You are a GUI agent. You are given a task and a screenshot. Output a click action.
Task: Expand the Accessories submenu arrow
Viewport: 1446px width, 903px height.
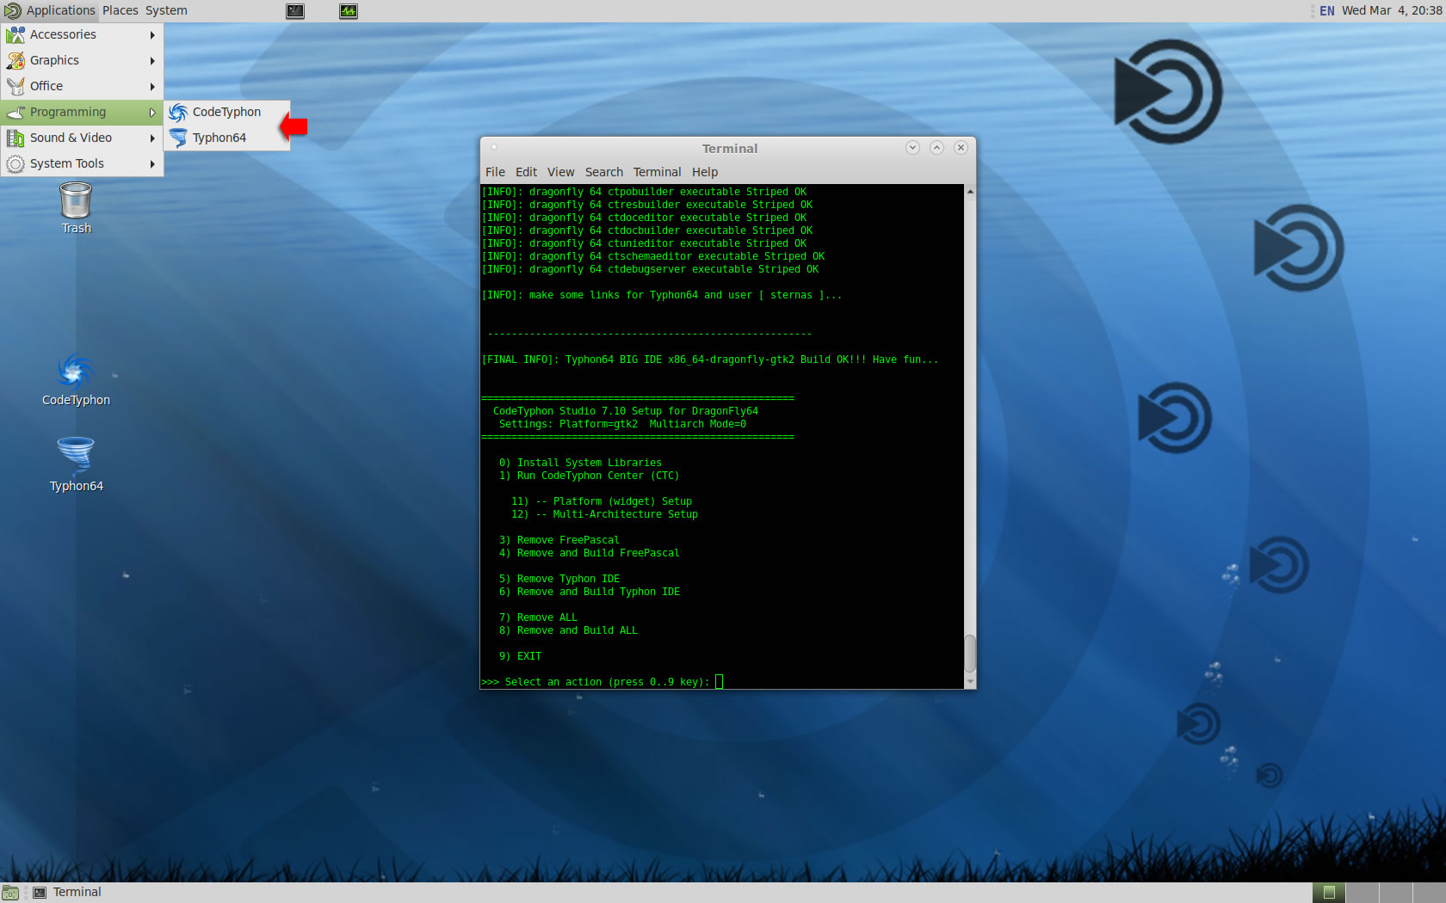tap(152, 34)
